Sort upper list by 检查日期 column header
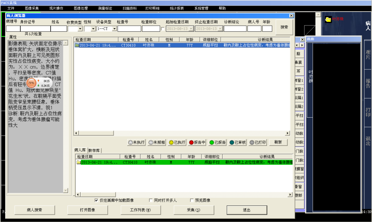 [x=96, y=40]
